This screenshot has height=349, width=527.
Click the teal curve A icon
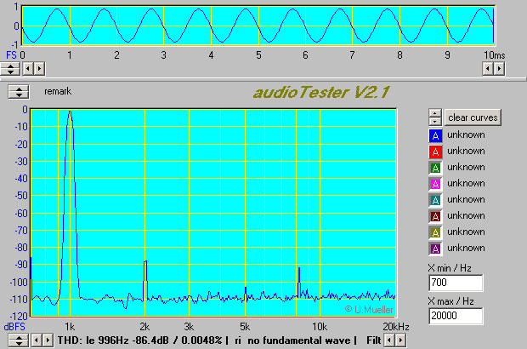click(x=435, y=200)
